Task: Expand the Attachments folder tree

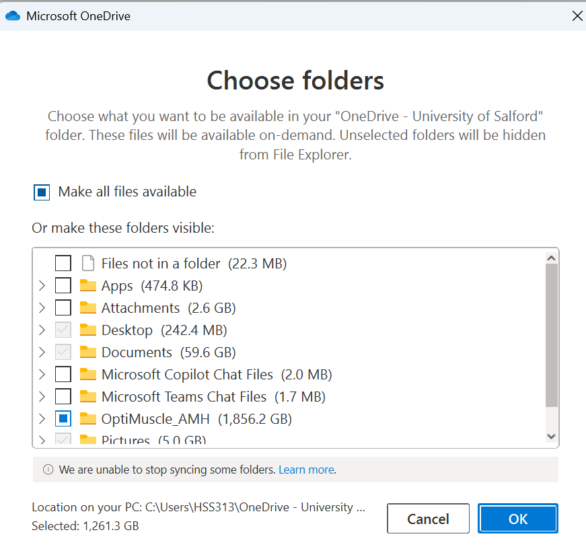Action: click(x=42, y=308)
